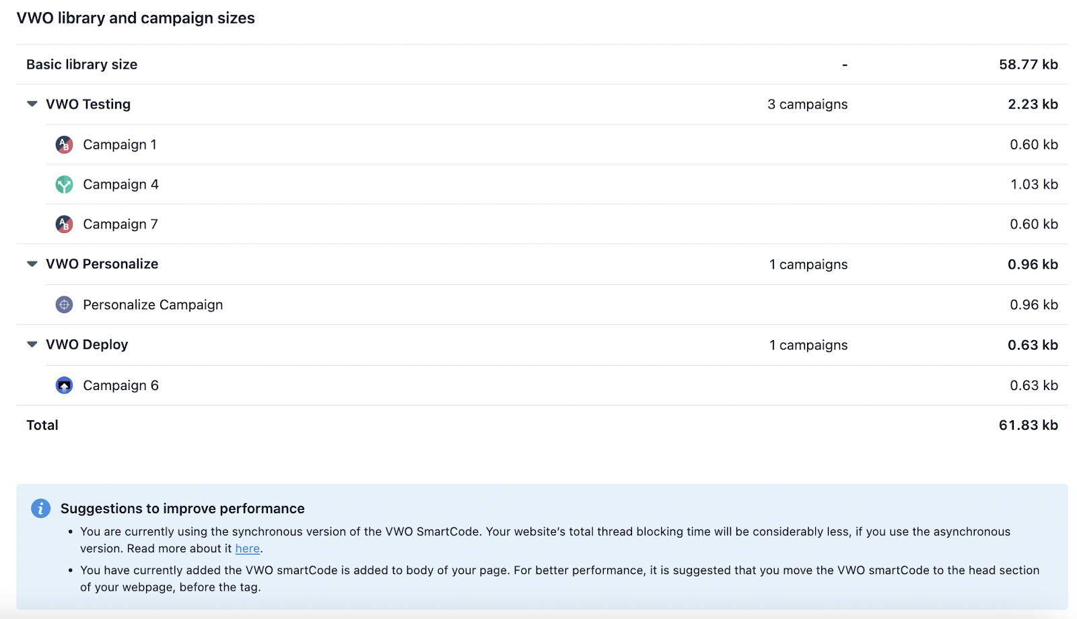
Task: Select the Personalize Campaign row label
Action: click(x=153, y=305)
